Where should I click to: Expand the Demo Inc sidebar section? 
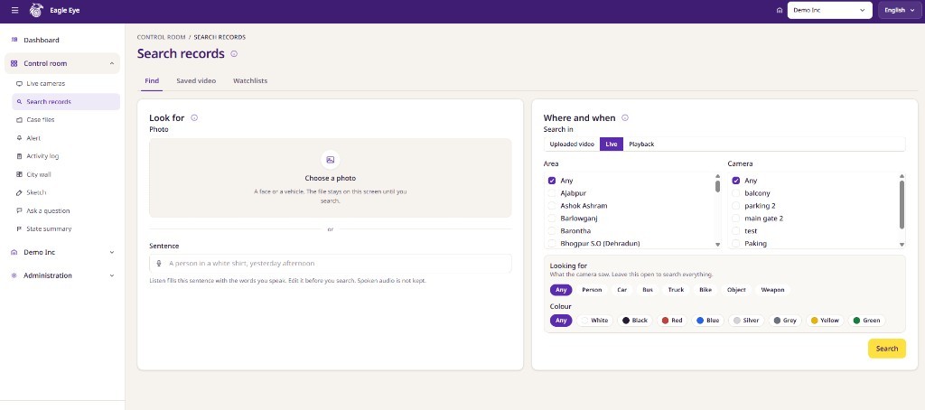point(112,252)
